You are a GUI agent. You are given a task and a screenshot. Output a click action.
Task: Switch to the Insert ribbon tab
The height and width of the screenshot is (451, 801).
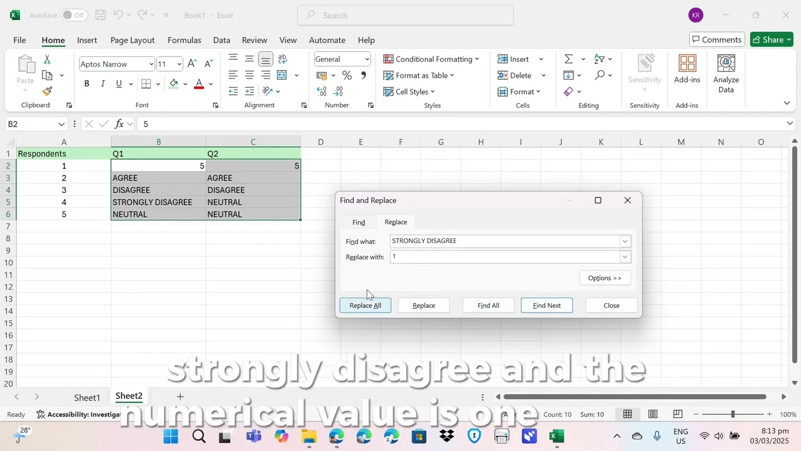coord(87,40)
